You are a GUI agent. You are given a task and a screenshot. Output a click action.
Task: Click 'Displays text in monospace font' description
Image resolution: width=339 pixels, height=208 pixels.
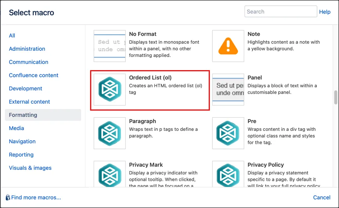point(164,49)
